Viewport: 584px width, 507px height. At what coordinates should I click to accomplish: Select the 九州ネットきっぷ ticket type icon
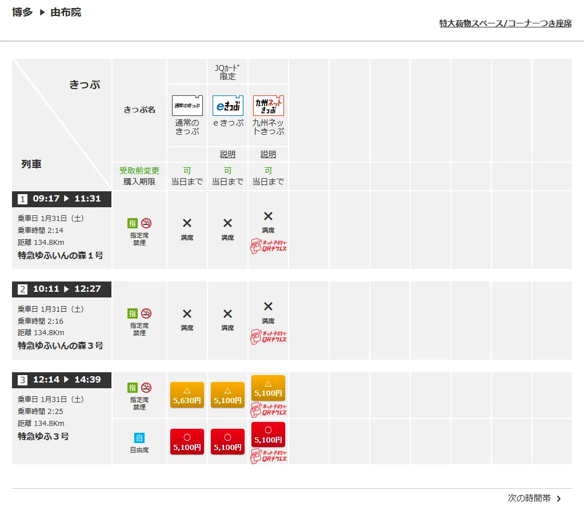click(x=267, y=106)
